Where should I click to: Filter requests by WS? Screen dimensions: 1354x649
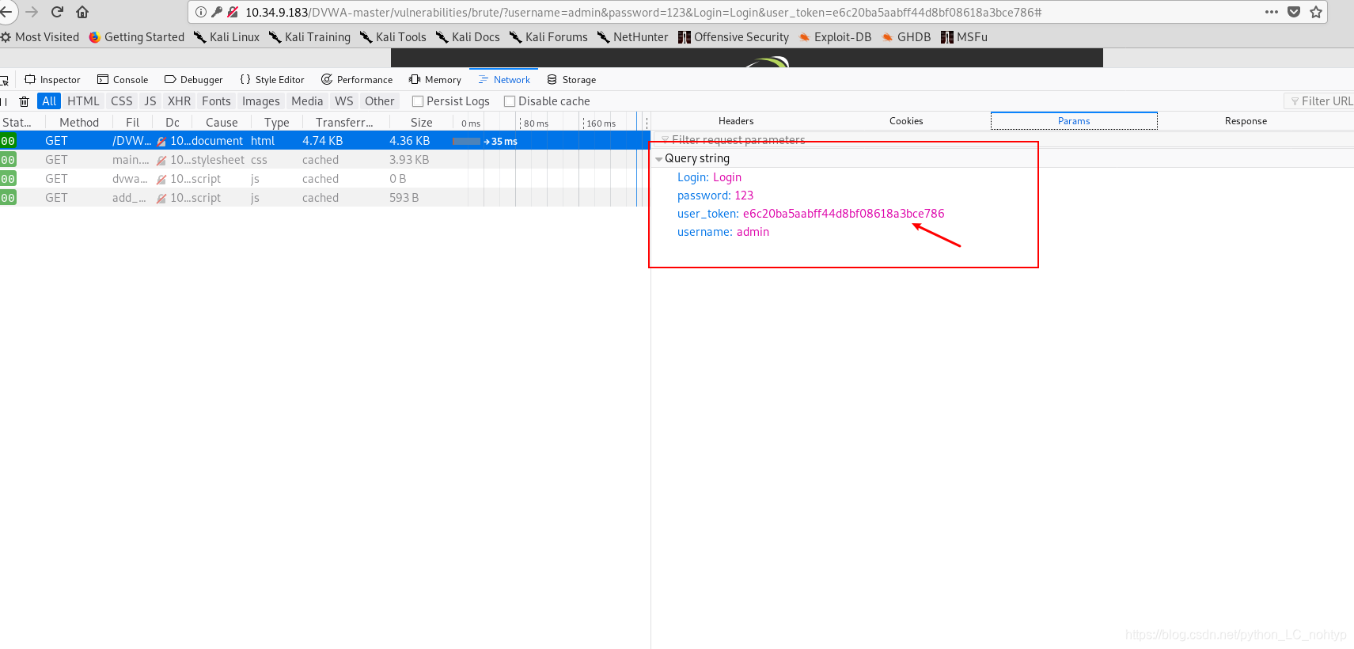coord(344,101)
